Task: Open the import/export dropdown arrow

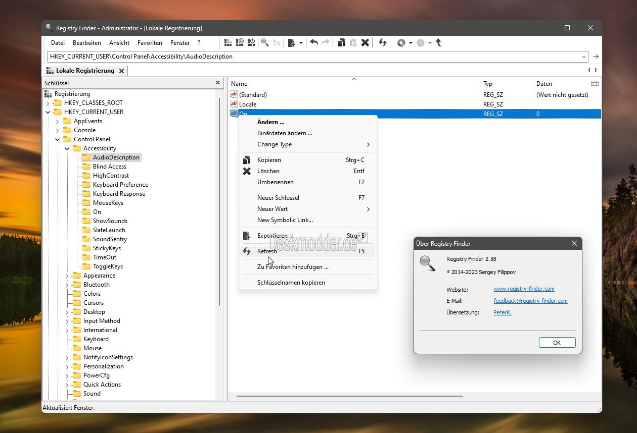Action: click(301, 43)
